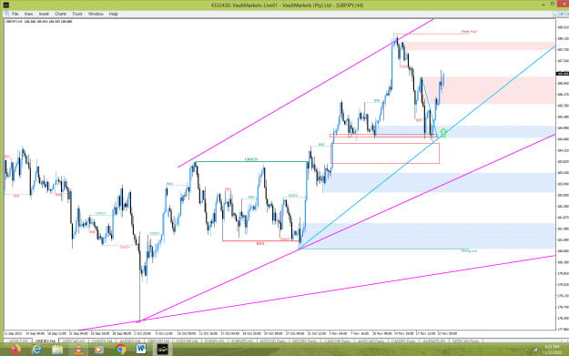Launch Firefox from the taskbar
The height and width of the screenshot is (356, 569).
[15, 350]
